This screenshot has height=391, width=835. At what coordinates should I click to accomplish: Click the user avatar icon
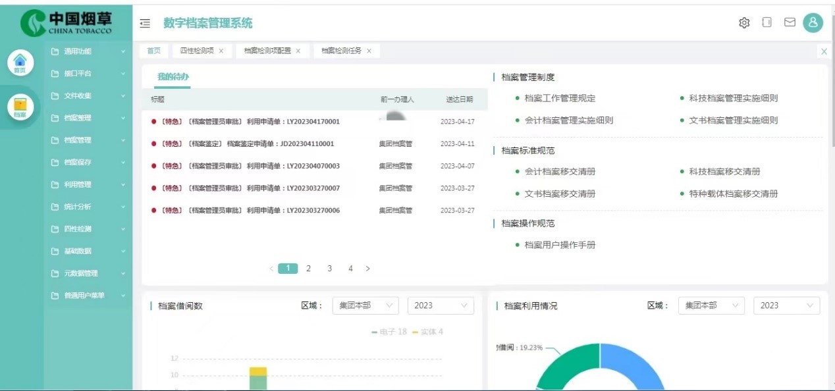[813, 23]
